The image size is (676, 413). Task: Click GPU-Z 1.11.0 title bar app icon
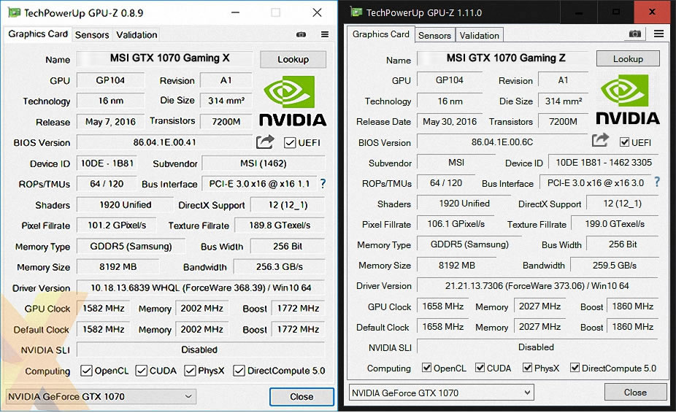pos(356,12)
